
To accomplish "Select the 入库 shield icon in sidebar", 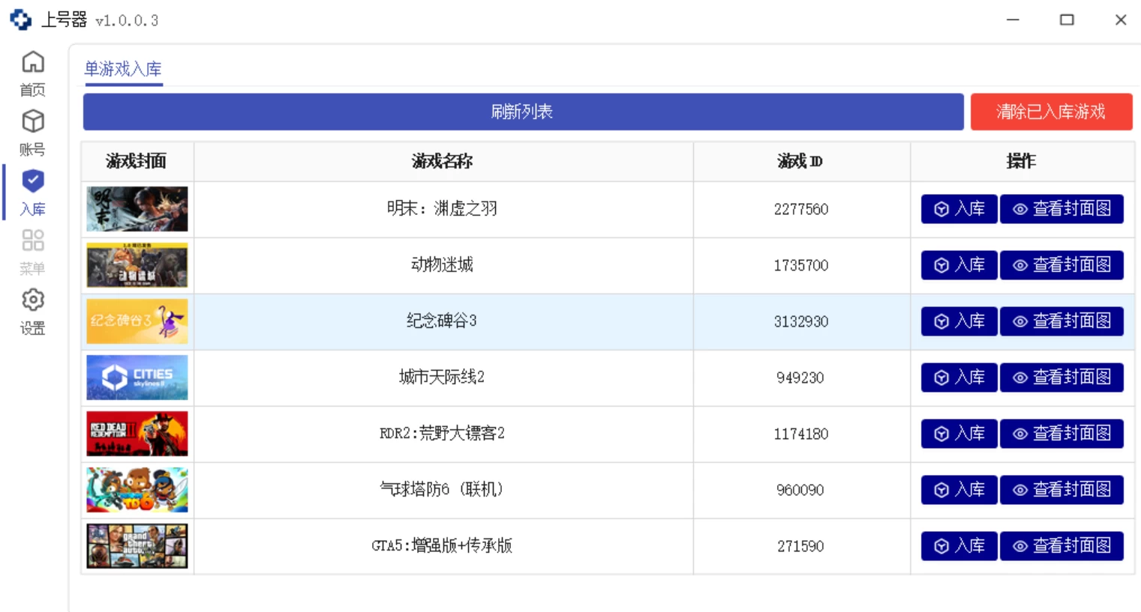I will point(32,181).
